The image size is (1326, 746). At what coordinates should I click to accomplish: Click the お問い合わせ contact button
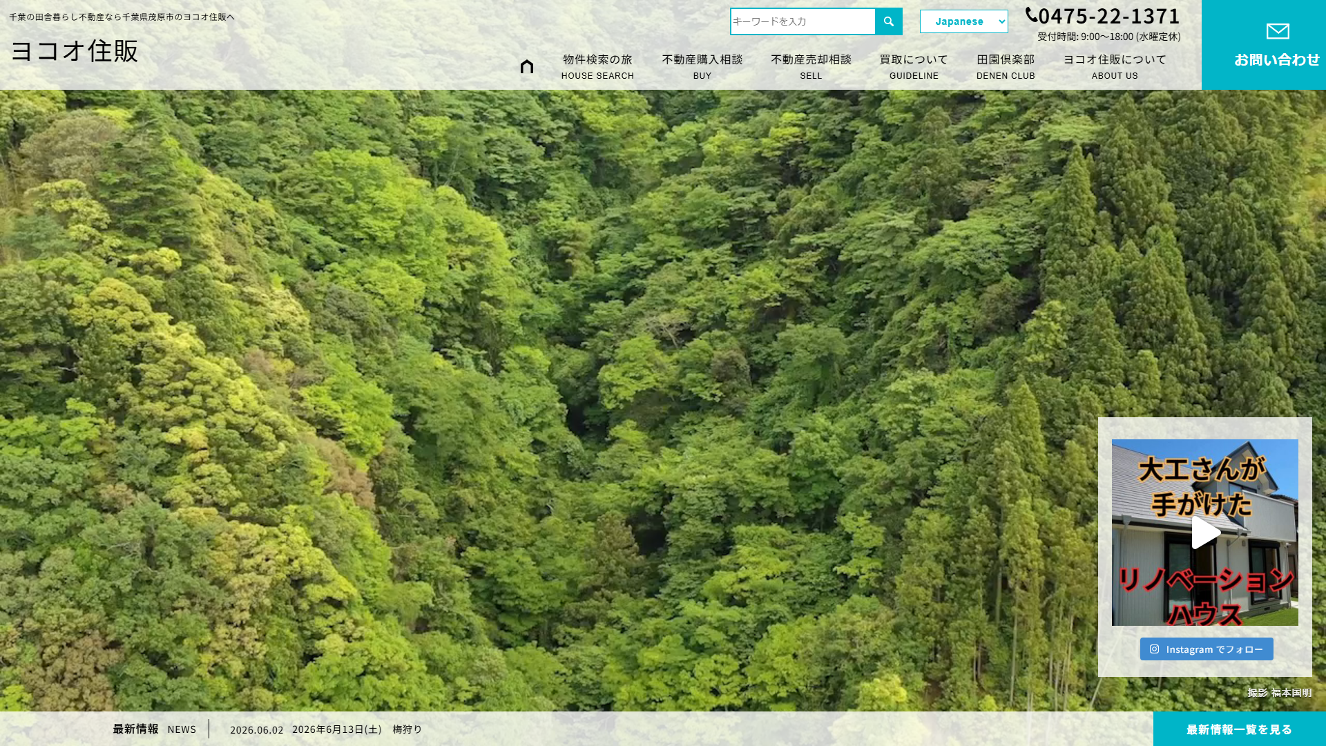point(1264,45)
